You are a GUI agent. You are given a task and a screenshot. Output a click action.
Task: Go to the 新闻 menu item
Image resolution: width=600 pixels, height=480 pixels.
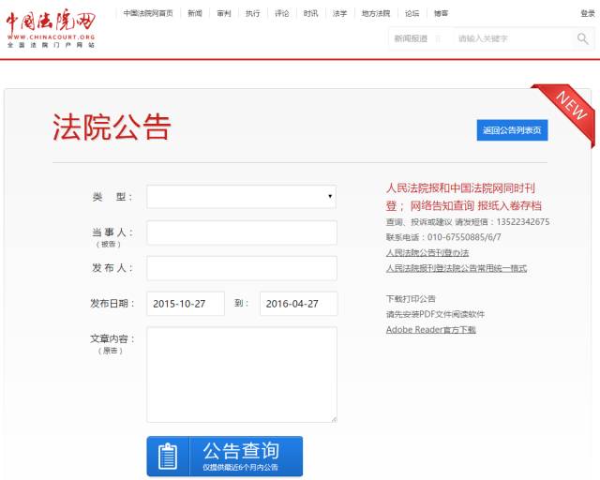tap(195, 13)
